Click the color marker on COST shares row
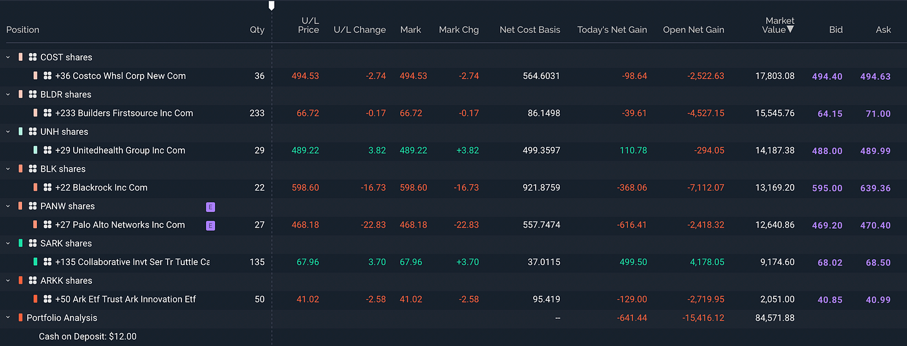The width and height of the screenshot is (907, 346). pyautogui.click(x=21, y=57)
